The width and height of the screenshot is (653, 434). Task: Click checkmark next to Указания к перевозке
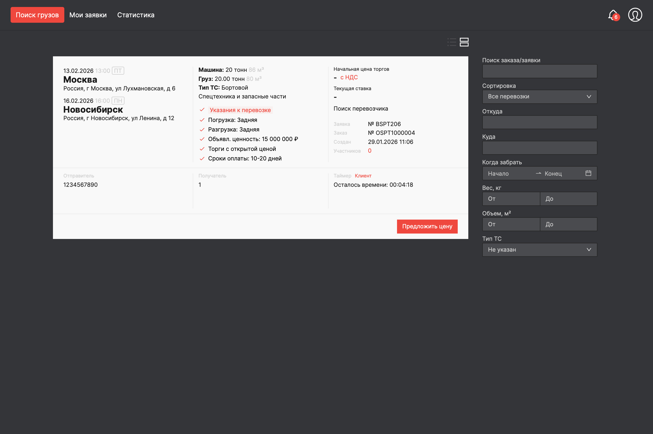tap(202, 110)
